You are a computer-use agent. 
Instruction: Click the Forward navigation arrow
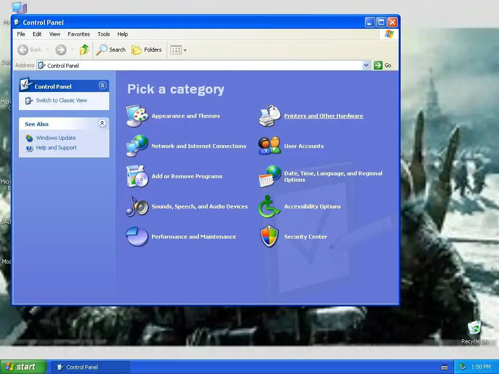tap(61, 50)
